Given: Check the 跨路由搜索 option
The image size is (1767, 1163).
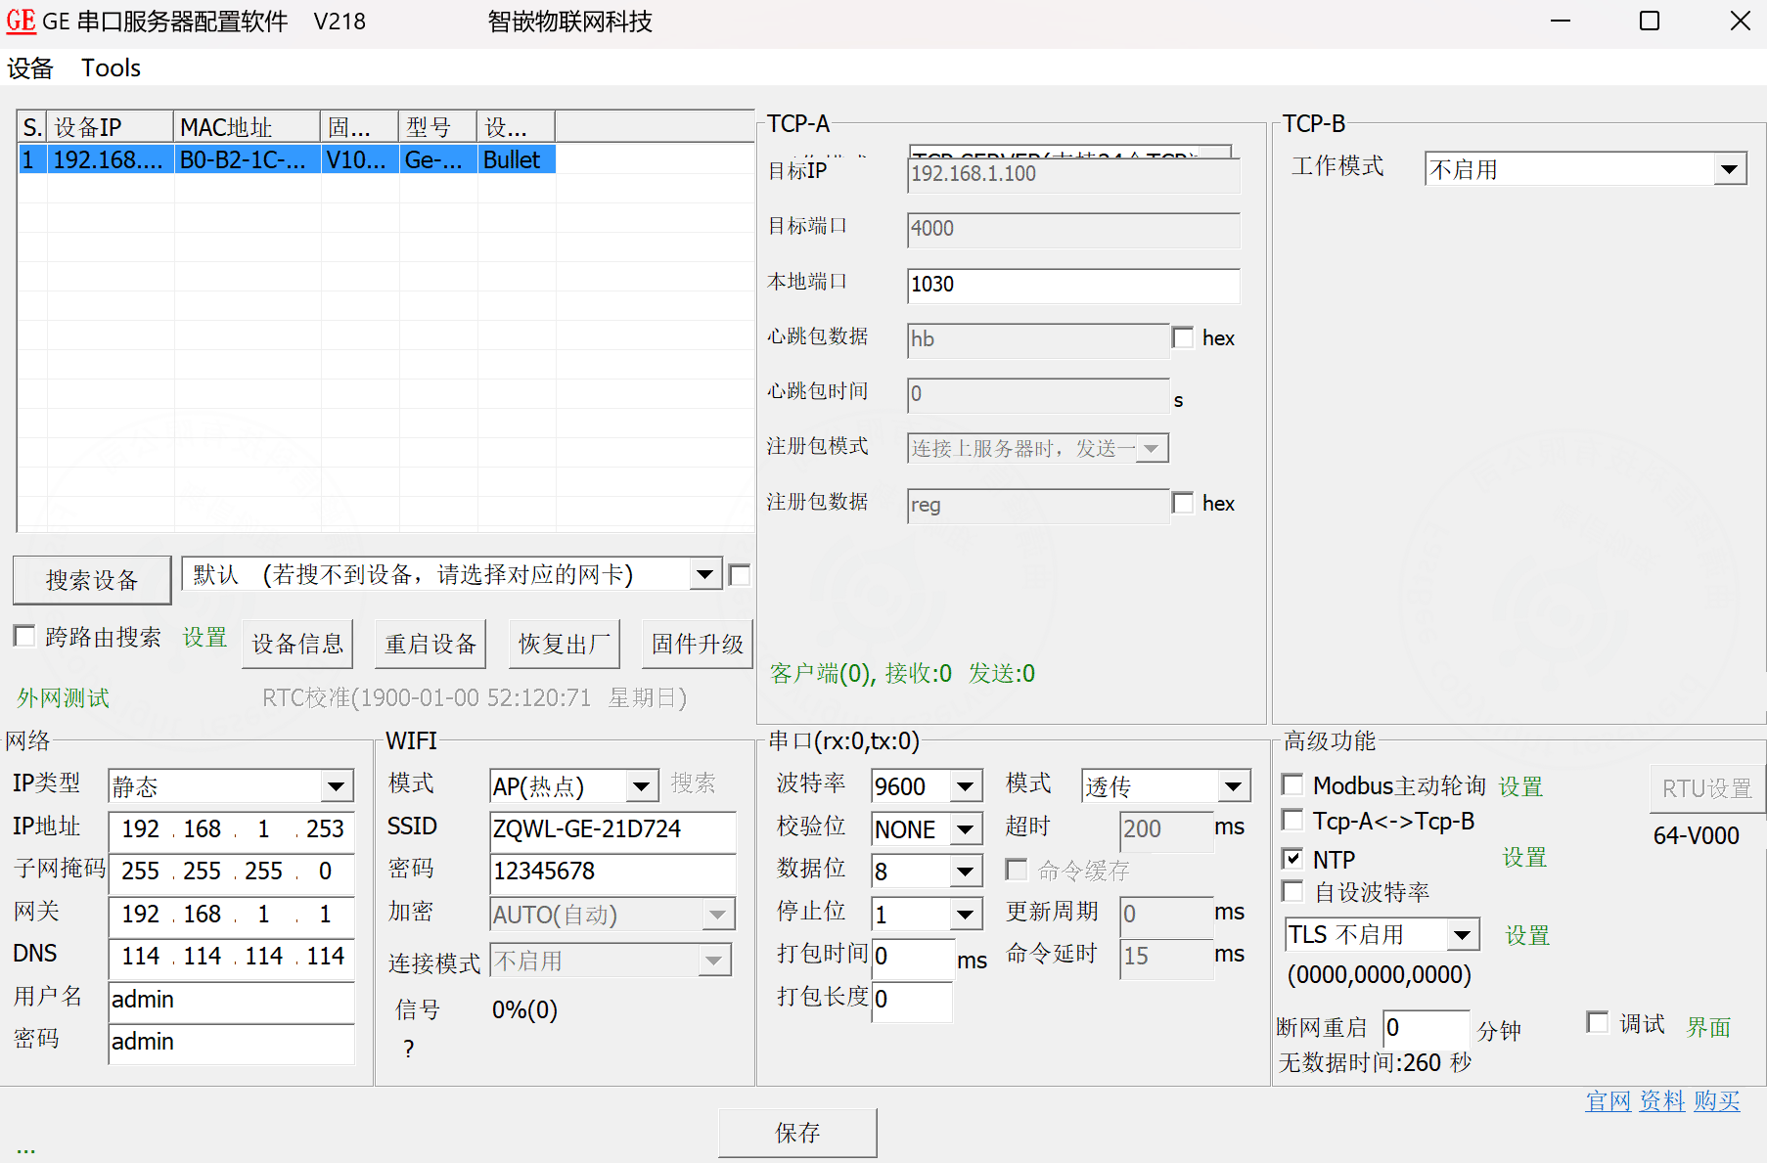Looking at the screenshot, I should point(24,636).
